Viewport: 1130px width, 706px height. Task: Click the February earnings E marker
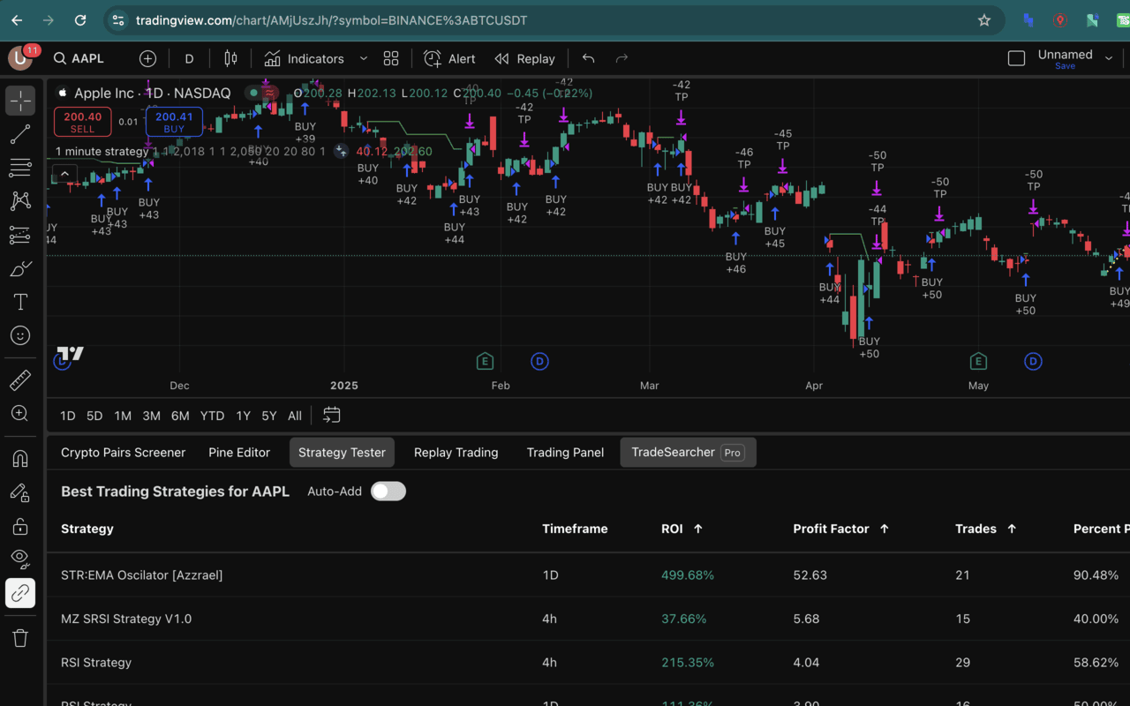[x=484, y=361]
